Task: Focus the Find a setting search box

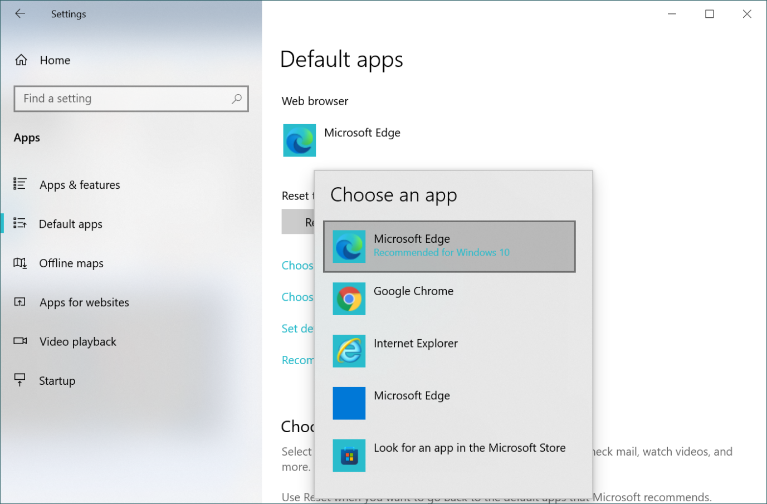Action: [x=131, y=99]
